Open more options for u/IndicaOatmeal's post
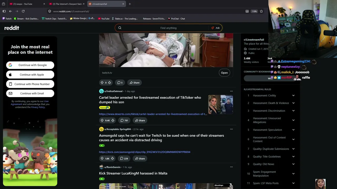337x189 pixels. pyautogui.click(x=231, y=91)
